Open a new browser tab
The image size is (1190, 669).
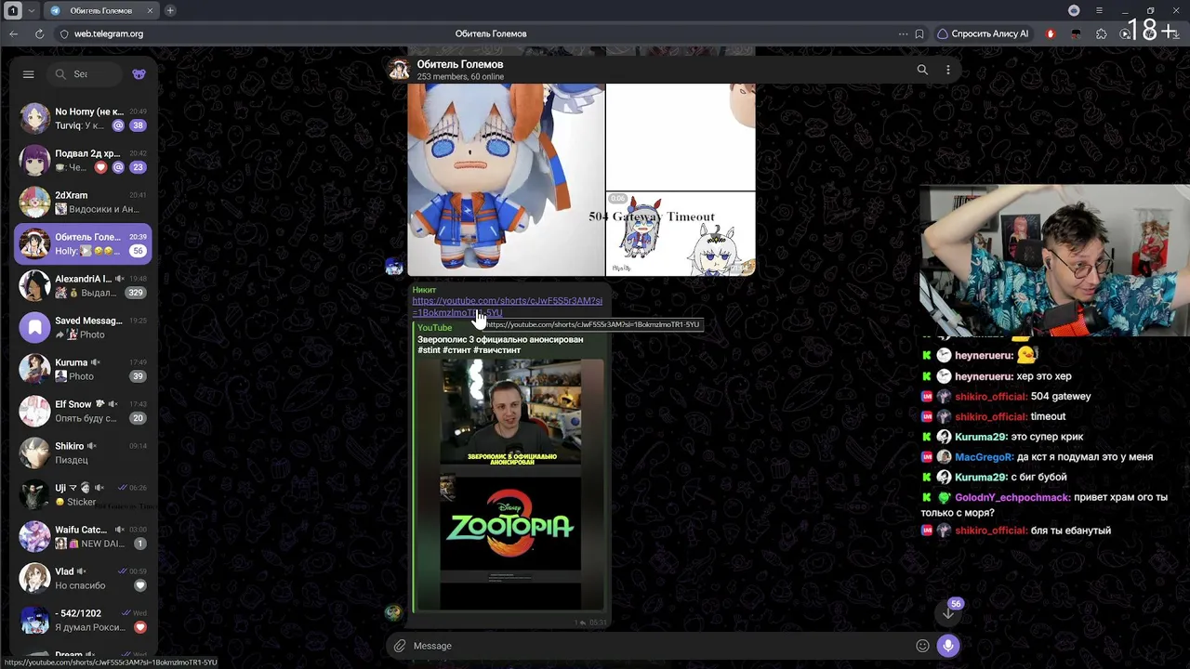170,10
